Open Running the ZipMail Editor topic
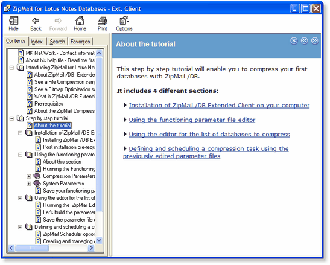Viewport: 330px width, 265px height. coord(69,205)
